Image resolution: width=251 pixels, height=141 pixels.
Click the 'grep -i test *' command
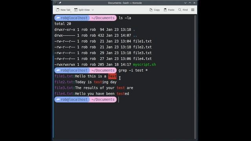click(x=133, y=70)
